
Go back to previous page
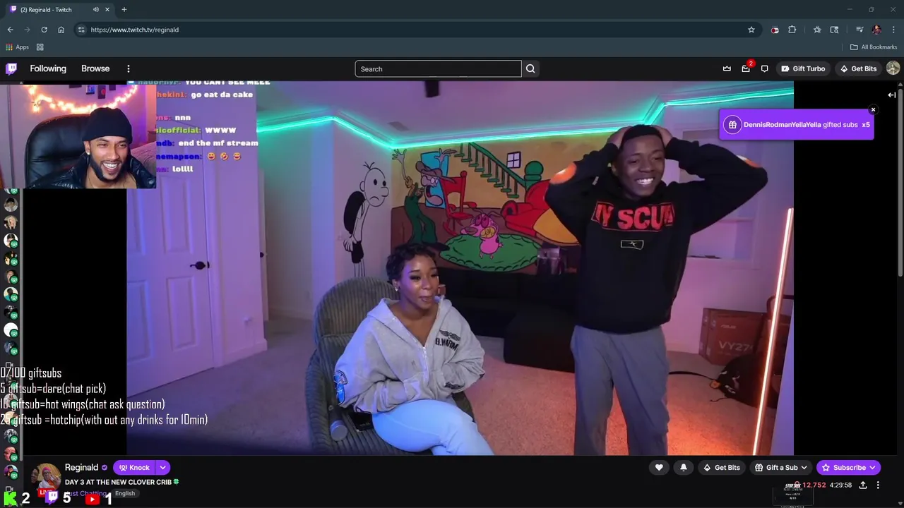click(x=10, y=30)
